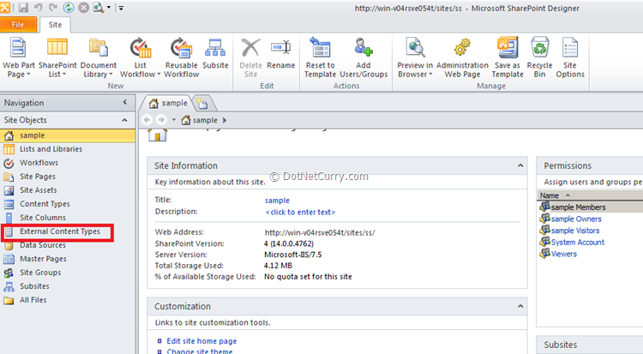The width and height of the screenshot is (643, 354).
Task: Rename the site via ribbon
Action: 281,53
